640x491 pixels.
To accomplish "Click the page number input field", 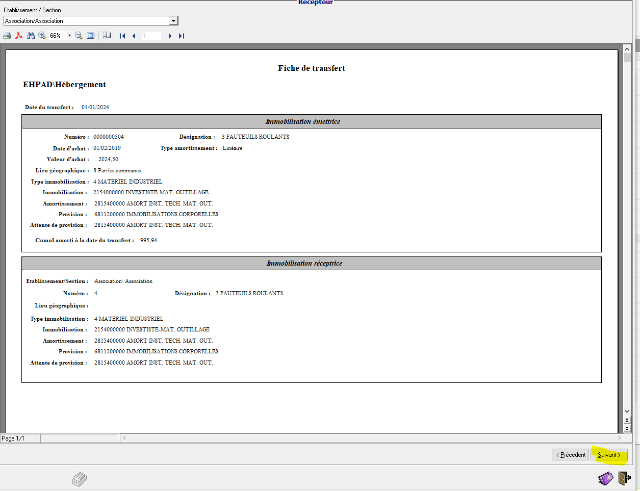I will [x=151, y=36].
